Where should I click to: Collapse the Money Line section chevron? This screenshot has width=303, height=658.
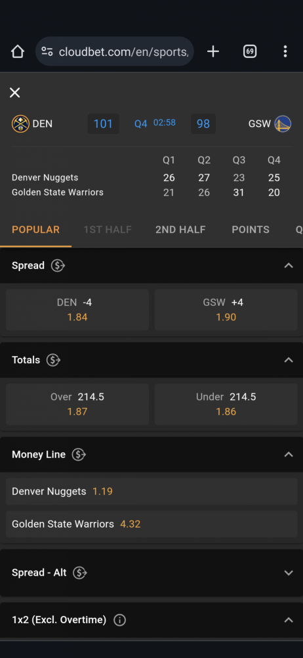[289, 455]
